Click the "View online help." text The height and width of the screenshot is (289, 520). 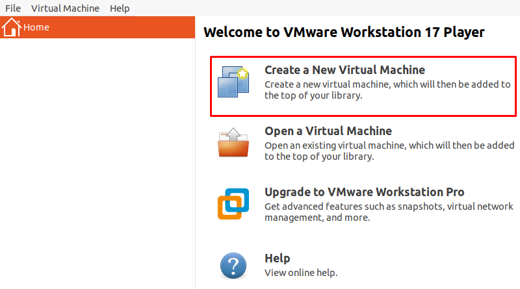point(301,273)
